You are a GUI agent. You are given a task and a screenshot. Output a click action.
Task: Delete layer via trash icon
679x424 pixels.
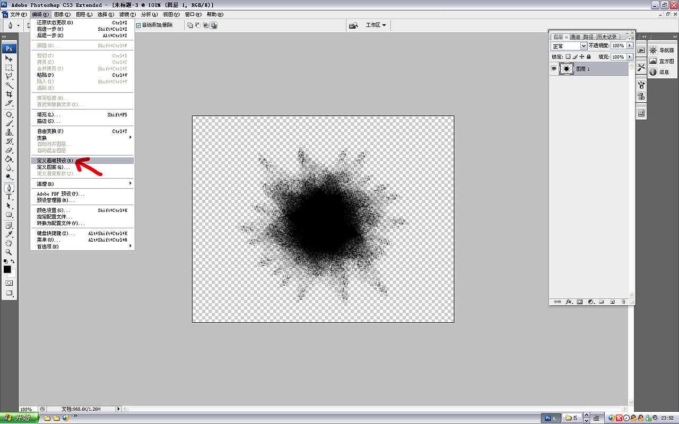point(623,302)
